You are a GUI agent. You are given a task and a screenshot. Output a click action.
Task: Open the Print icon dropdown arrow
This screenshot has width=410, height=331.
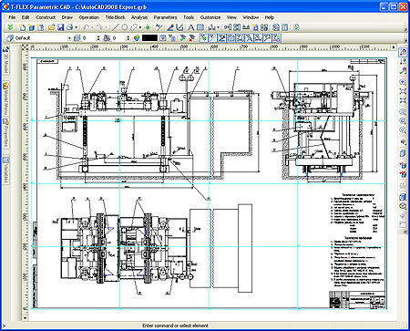click(x=76, y=27)
